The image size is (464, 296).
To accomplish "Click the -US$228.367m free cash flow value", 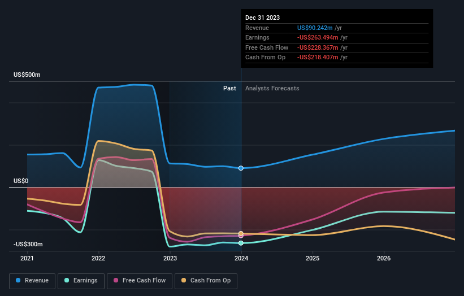I will pyautogui.click(x=318, y=47).
